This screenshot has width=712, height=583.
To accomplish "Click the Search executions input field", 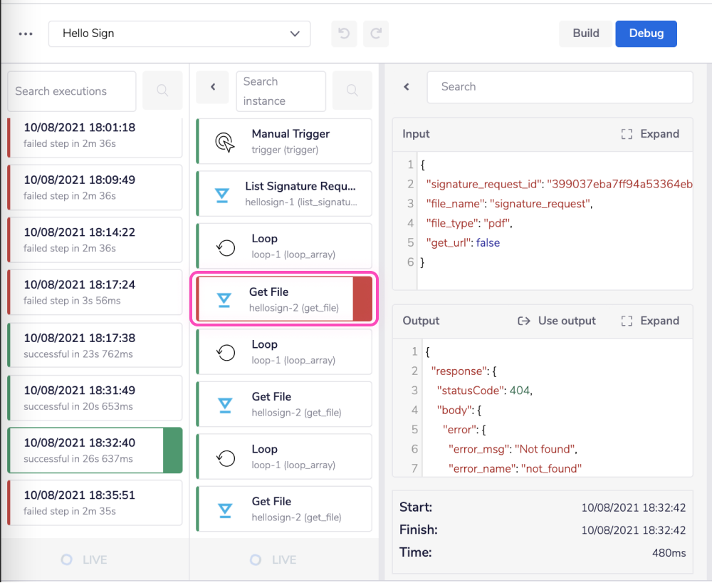I will click(x=71, y=91).
